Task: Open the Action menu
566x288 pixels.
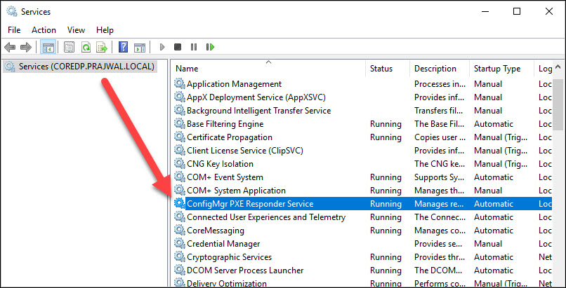Action: pyautogui.click(x=44, y=30)
